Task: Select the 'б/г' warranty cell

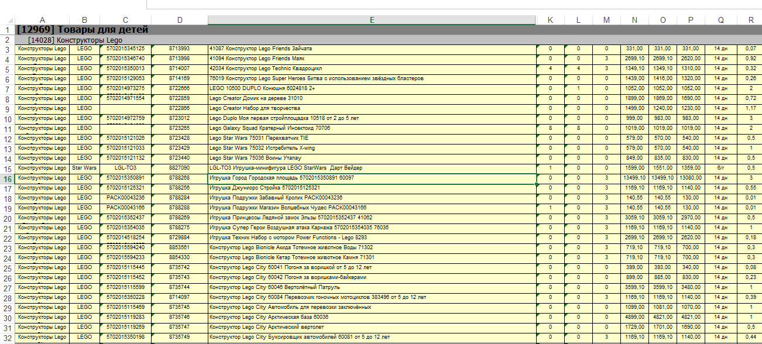Action: click(721, 168)
